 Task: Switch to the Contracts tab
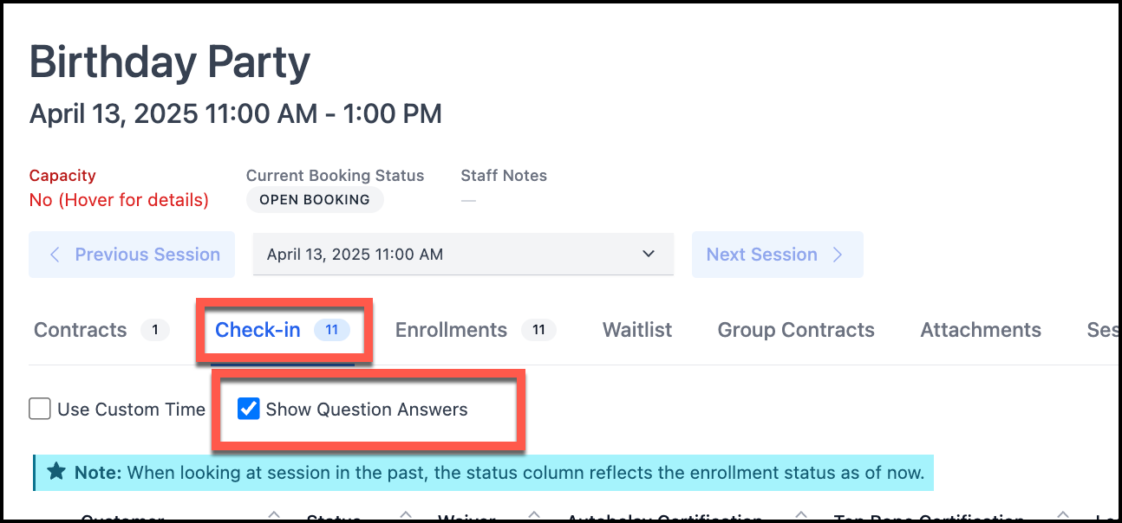(81, 330)
